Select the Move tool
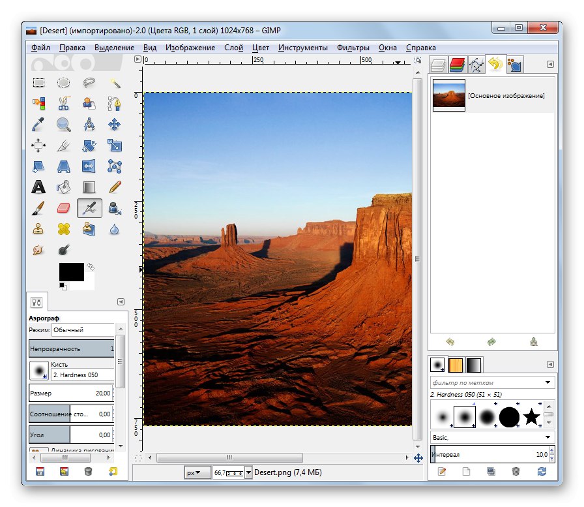The height and width of the screenshot is (507, 584). coord(114,125)
